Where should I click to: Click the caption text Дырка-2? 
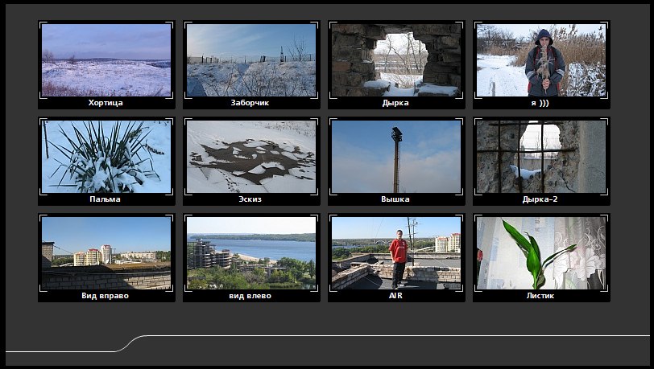[x=540, y=199]
